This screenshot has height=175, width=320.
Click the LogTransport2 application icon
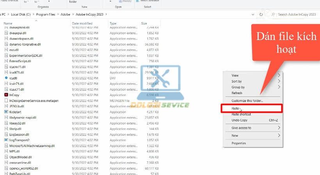click(6, 140)
